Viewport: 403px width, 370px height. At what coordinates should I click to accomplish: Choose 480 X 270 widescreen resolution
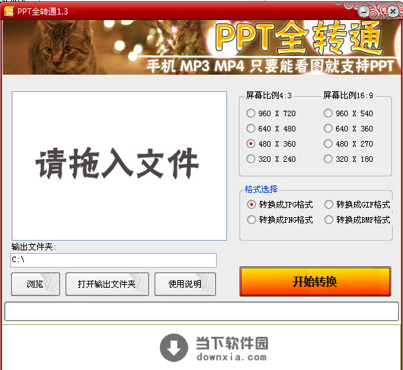click(x=348, y=144)
